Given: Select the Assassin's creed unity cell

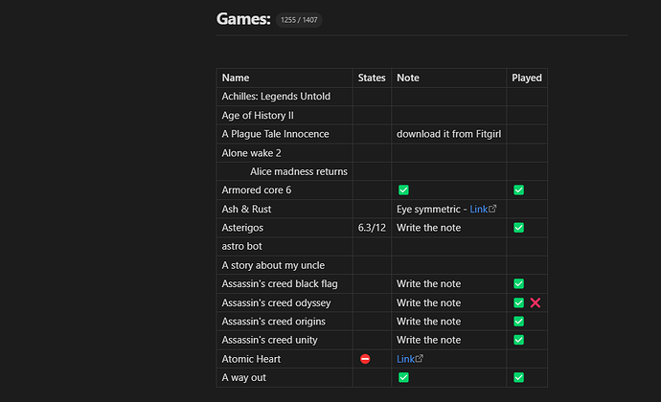Looking at the screenshot, I should pos(285,340).
